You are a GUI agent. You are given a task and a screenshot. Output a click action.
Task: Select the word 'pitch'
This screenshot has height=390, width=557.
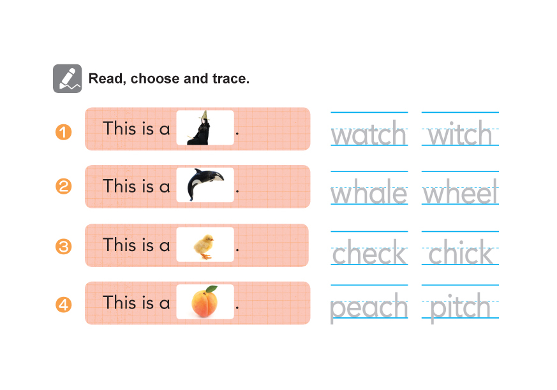coord(460,308)
